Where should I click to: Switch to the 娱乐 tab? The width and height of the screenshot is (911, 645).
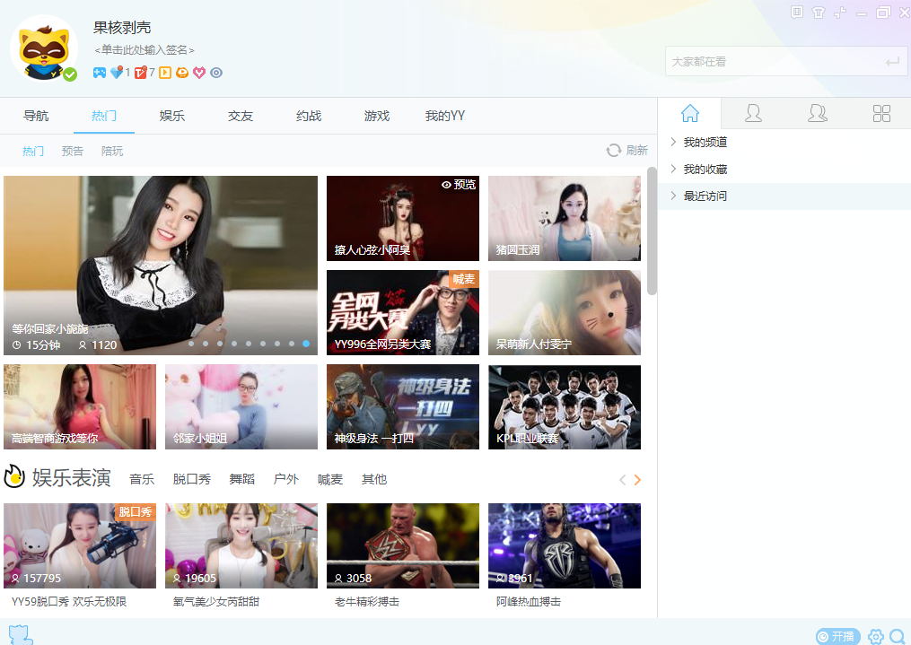[171, 116]
